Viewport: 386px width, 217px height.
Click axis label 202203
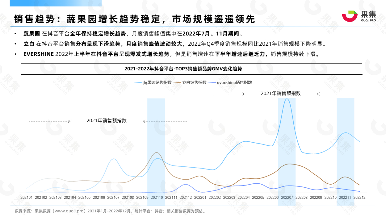229,197
